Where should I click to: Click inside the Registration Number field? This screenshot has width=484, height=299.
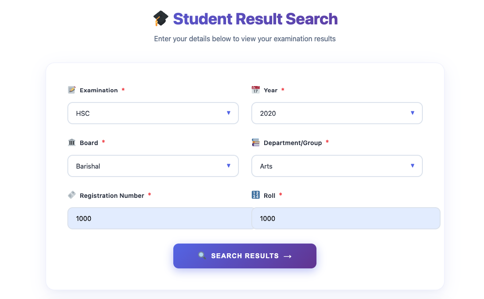click(x=160, y=218)
